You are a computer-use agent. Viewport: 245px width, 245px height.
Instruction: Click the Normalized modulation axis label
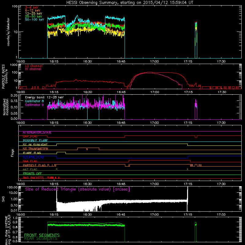6,107
